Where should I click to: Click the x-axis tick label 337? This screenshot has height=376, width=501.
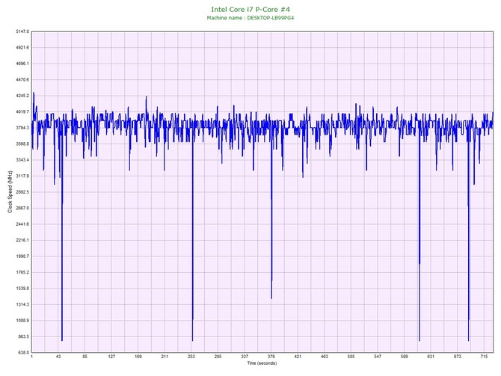pyautogui.click(x=245, y=357)
